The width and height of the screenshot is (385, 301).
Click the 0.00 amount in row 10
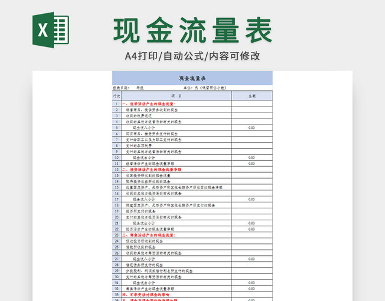pyautogui.click(x=251, y=158)
